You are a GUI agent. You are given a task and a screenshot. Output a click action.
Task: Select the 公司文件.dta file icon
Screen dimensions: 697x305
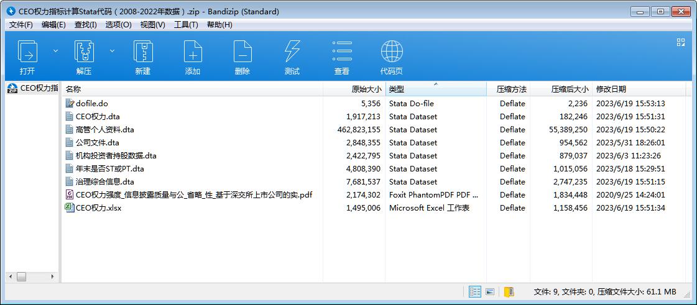[70, 142]
